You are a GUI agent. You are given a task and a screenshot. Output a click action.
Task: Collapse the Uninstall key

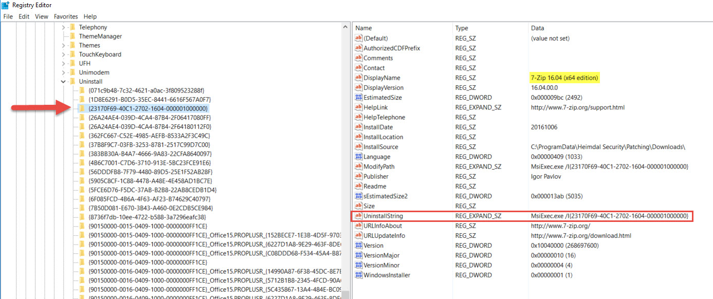(64, 82)
